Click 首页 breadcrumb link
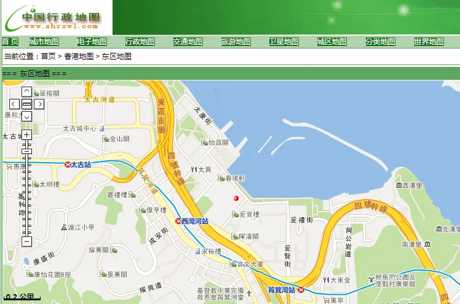The width and height of the screenshot is (460, 304). click(x=48, y=57)
